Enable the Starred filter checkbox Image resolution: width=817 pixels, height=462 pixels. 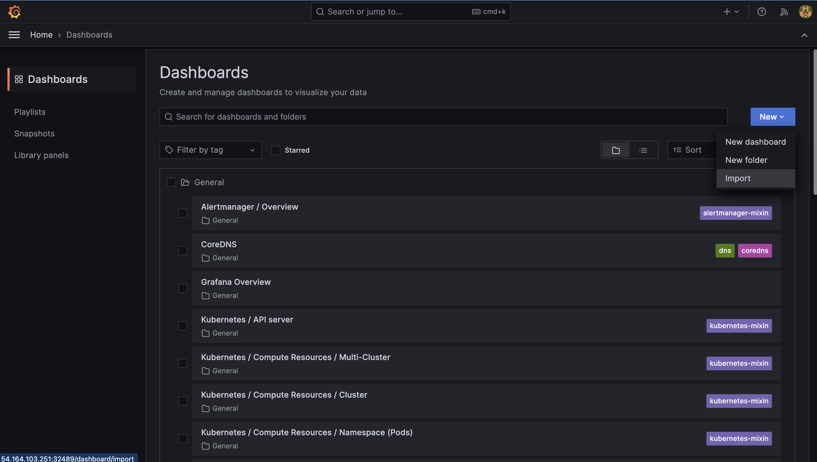coord(275,150)
